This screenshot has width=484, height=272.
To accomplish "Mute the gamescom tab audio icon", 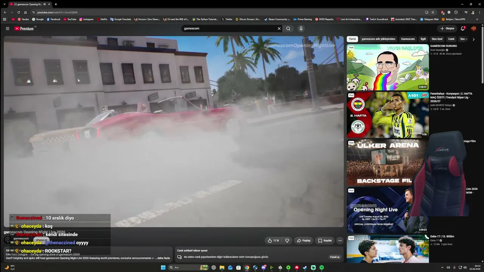I will [x=45, y=4].
